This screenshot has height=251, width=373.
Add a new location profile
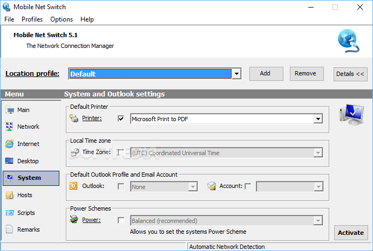[x=266, y=74]
